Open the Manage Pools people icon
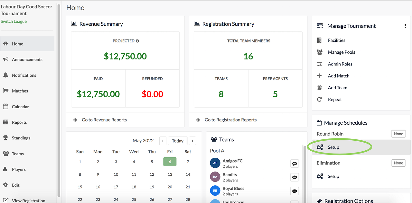The image size is (412, 203). pos(319,52)
